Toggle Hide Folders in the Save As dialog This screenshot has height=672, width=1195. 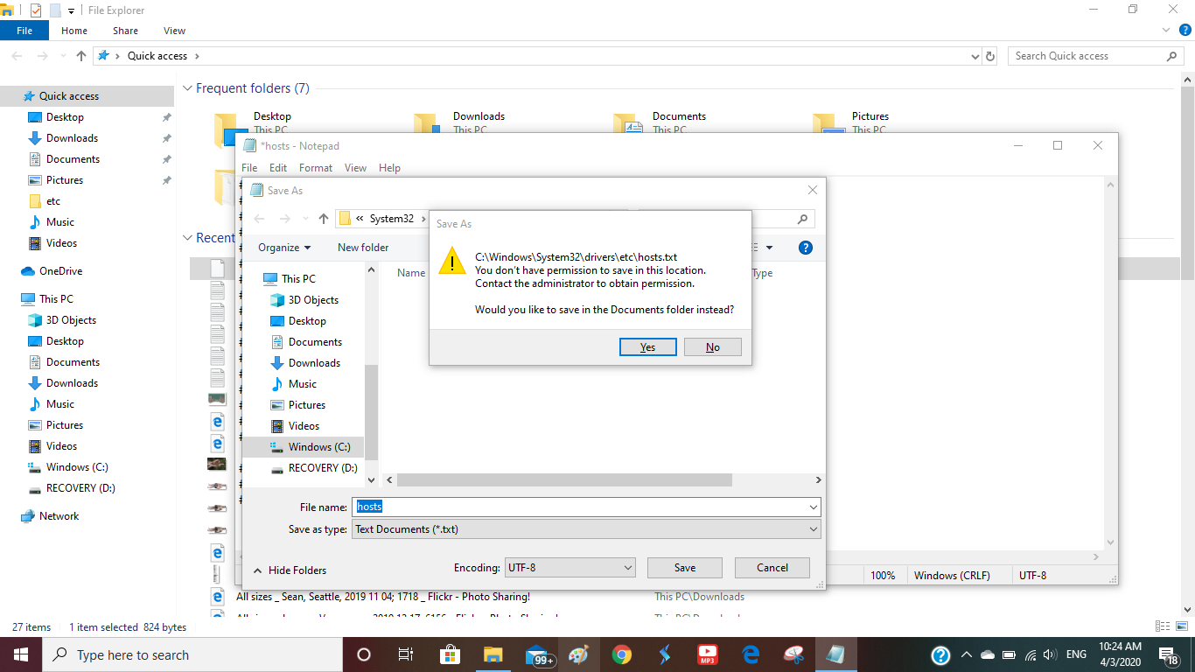click(290, 570)
